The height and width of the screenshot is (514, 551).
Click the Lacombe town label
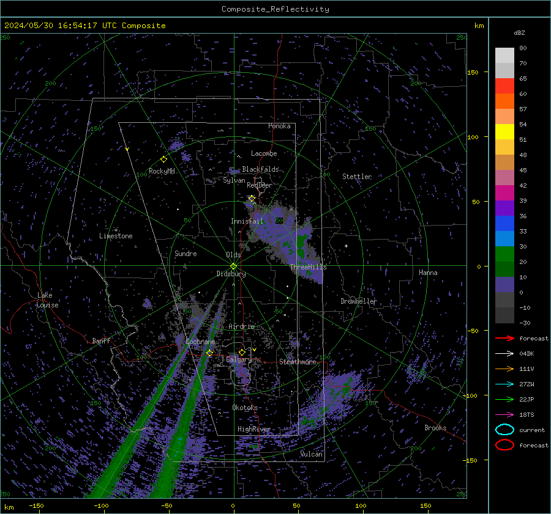coord(264,153)
